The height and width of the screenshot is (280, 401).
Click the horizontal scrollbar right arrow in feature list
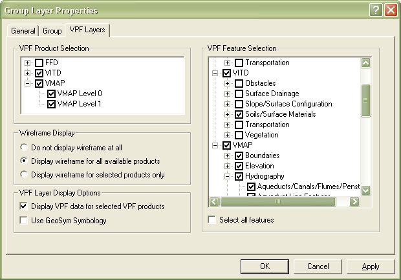pyautogui.click(x=354, y=201)
